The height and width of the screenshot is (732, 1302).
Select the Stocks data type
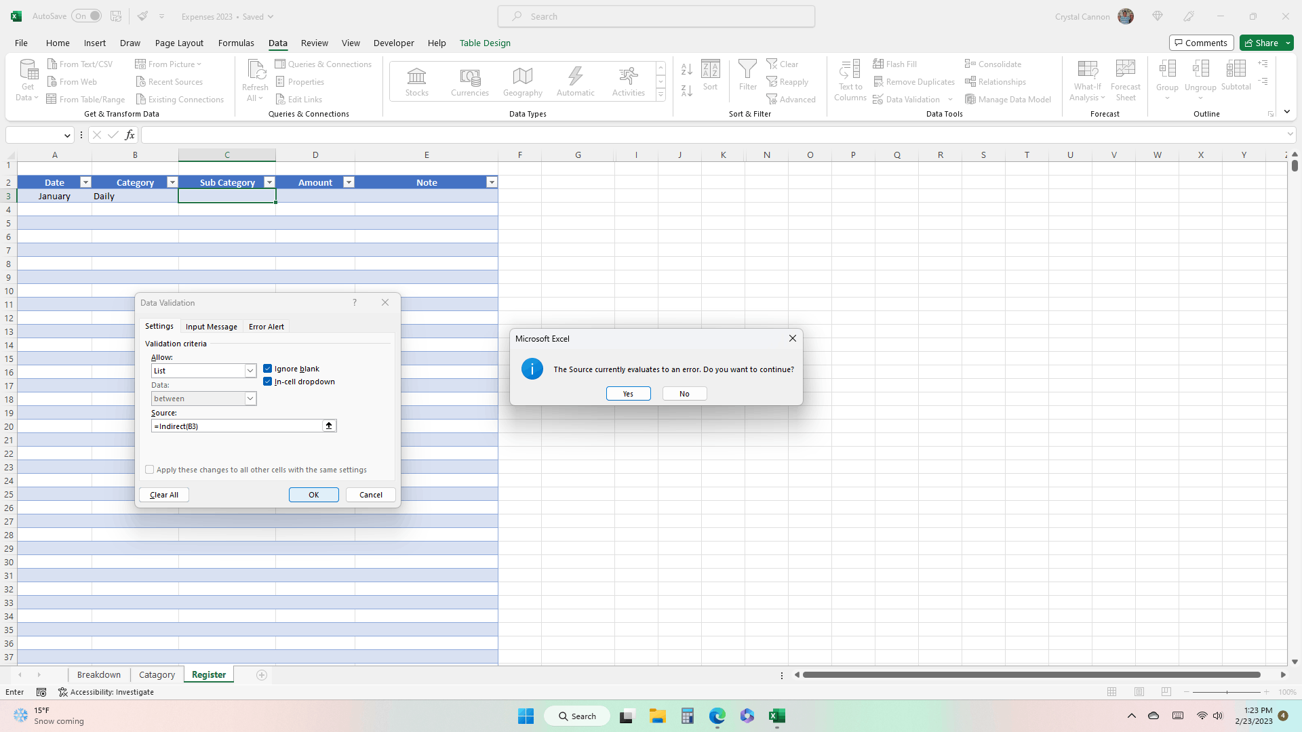click(416, 81)
